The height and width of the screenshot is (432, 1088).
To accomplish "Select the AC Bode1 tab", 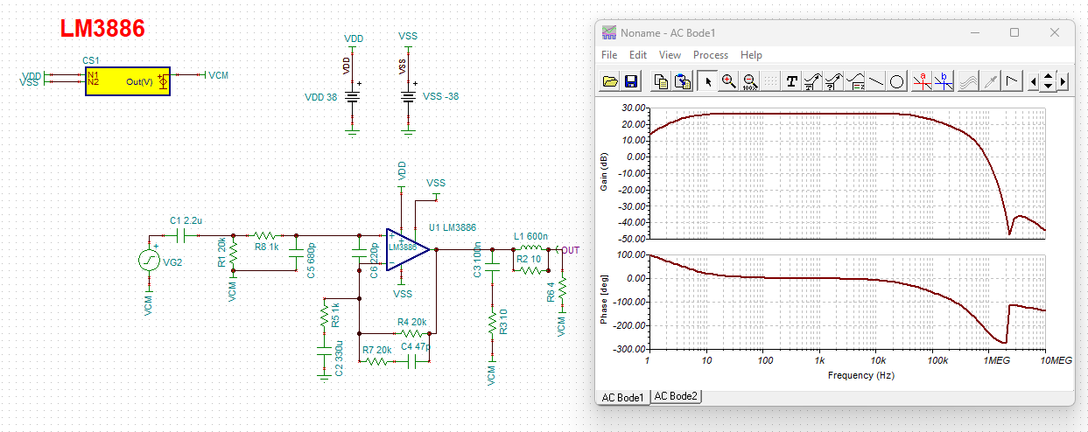I will (x=622, y=397).
